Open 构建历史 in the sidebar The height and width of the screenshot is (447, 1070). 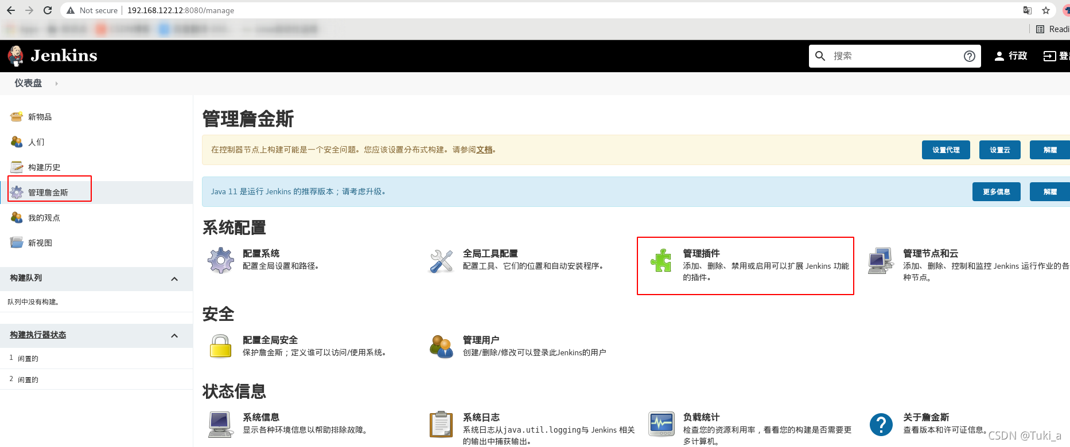coord(44,167)
